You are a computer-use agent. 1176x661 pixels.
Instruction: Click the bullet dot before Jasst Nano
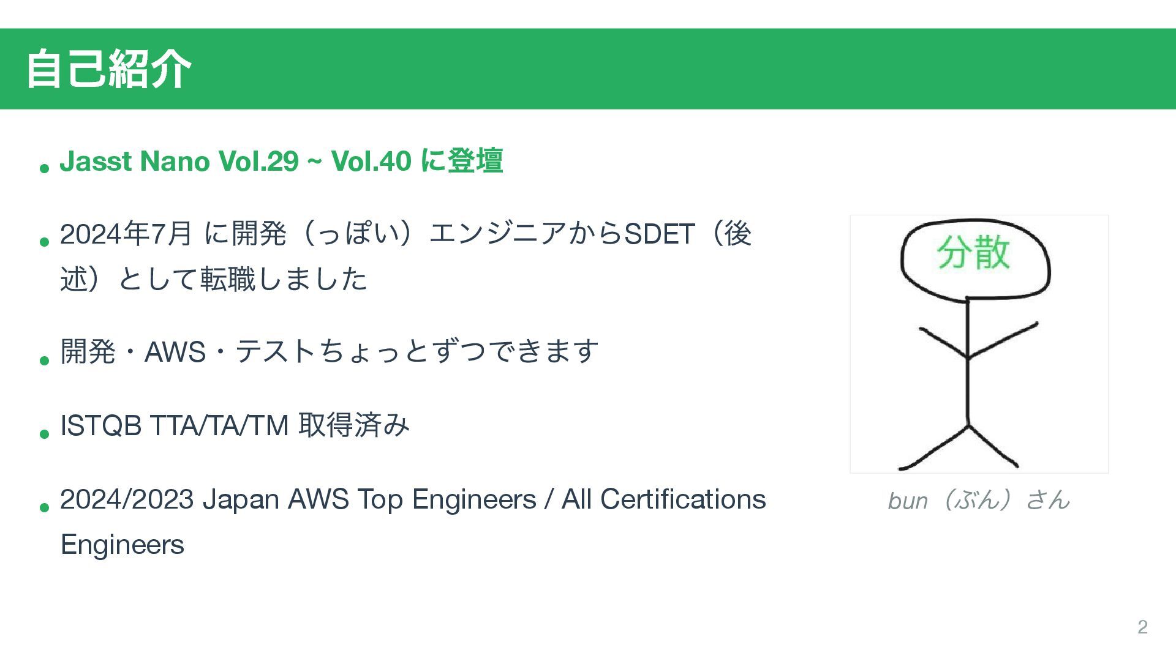43,167
